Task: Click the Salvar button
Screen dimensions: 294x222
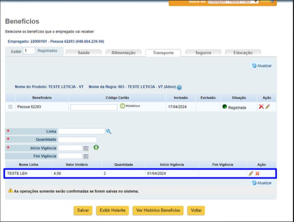Action: click(x=83, y=210)
